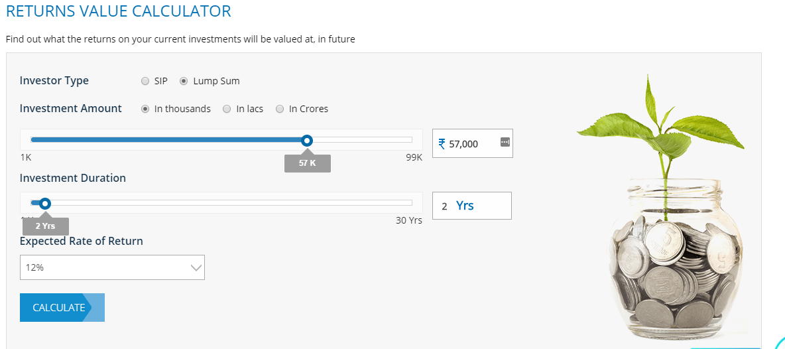Viewport: 785px width, 349px height.
Task: Click the rupee symbol in amount field
Action: 442,143
